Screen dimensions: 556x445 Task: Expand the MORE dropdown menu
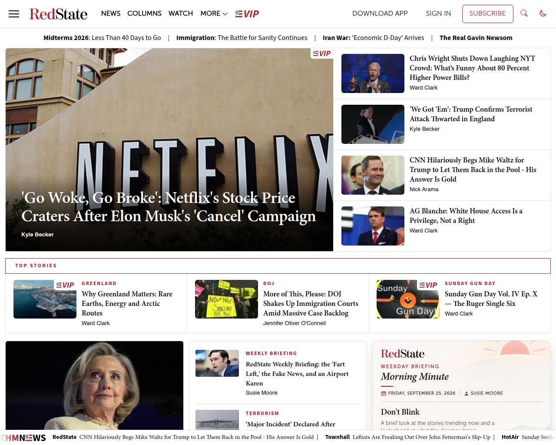214,13
